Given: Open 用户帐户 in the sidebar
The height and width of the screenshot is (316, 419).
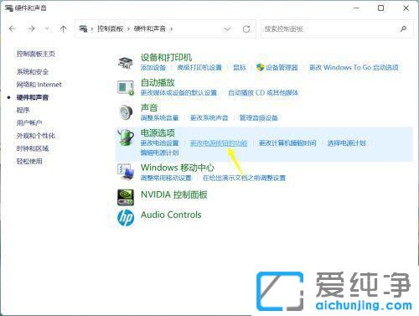Looking at the screenshot, I should [x=29, y=122].
